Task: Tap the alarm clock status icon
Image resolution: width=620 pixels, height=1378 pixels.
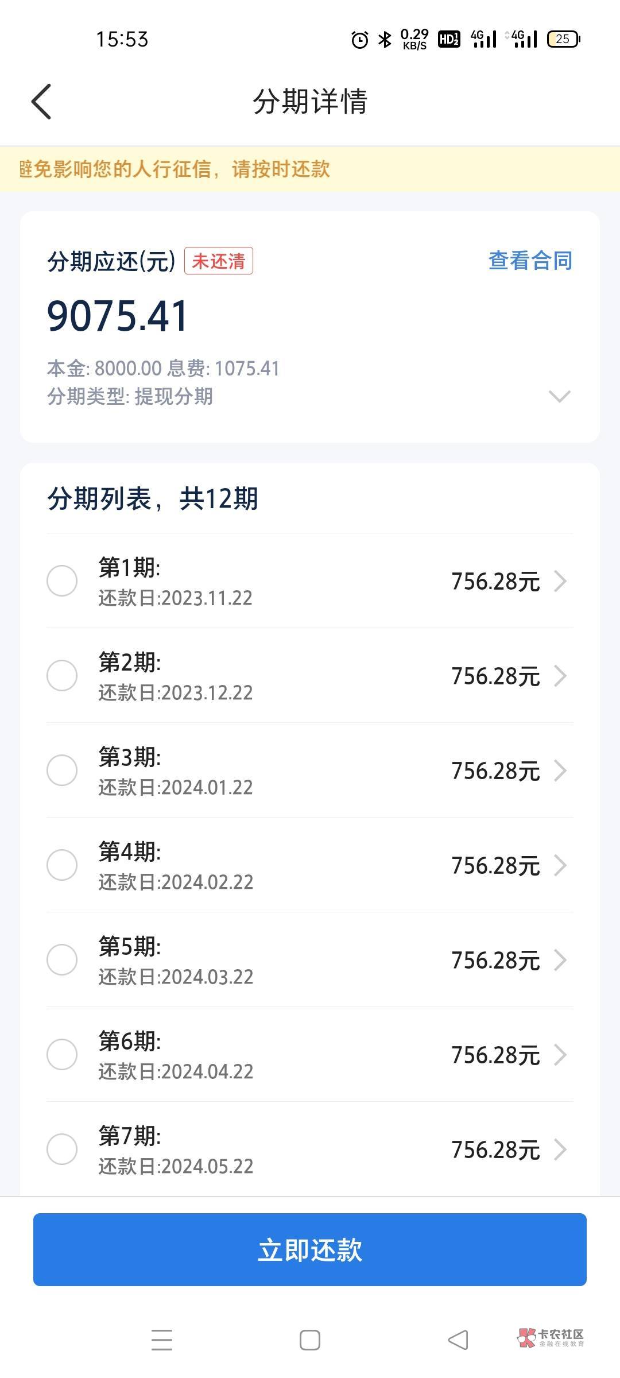Action: [x=360, y=40]
